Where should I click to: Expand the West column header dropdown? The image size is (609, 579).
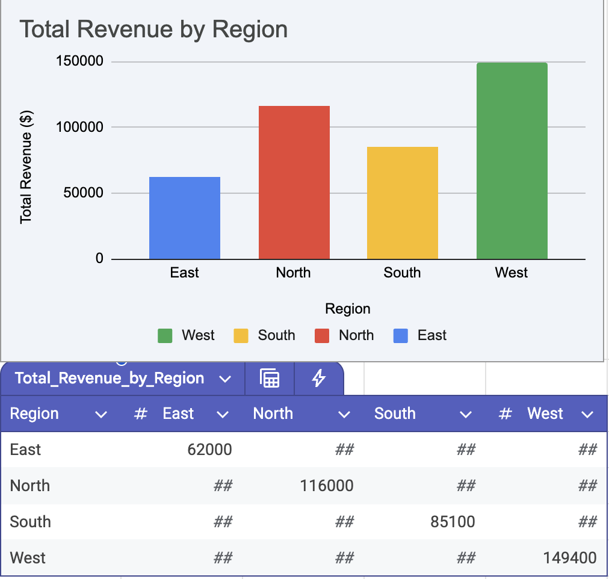[587, 415]
